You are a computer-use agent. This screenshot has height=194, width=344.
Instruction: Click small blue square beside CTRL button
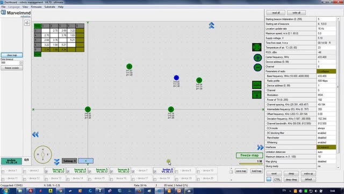269,179
